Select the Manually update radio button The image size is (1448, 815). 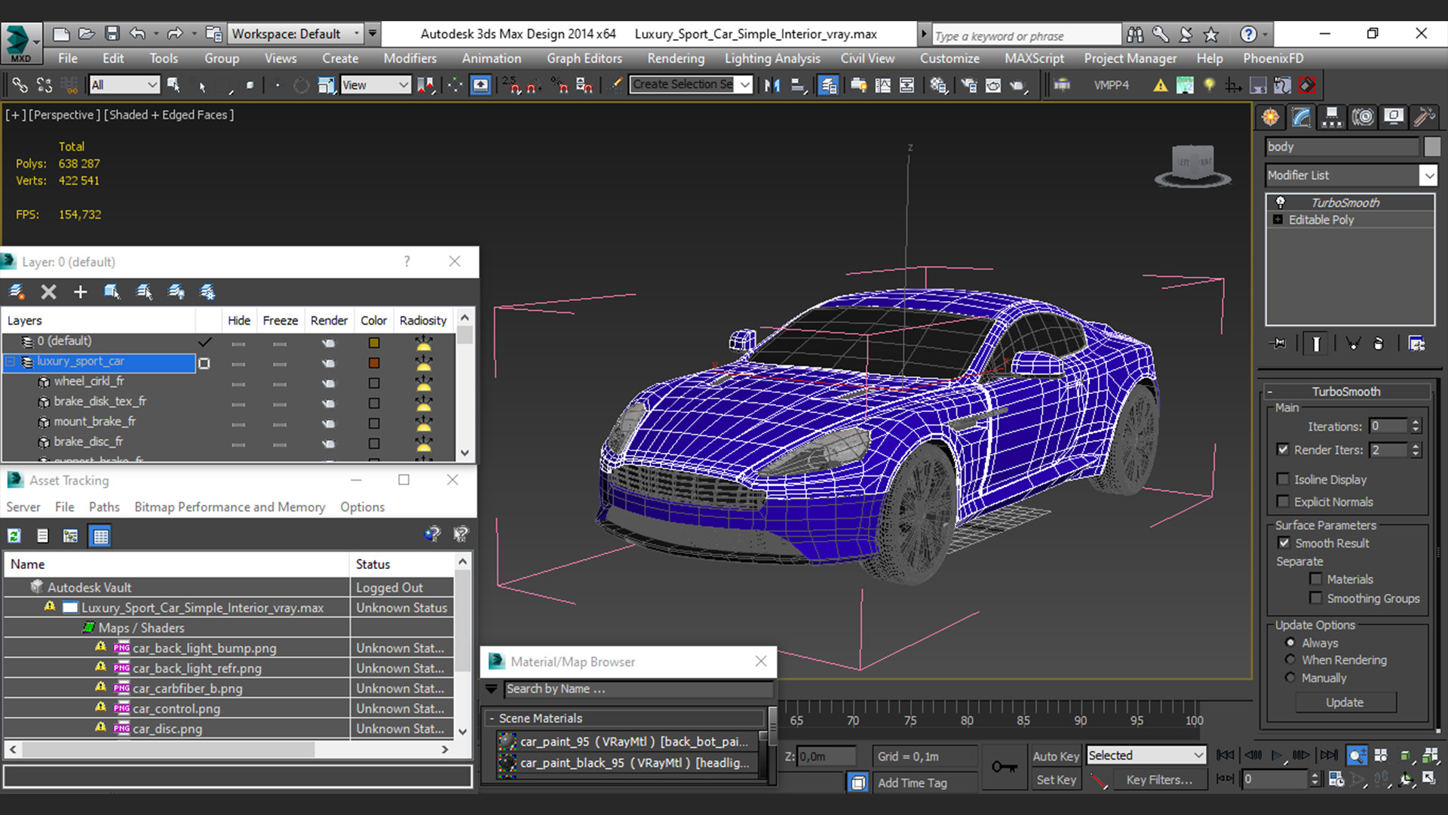1290,678
